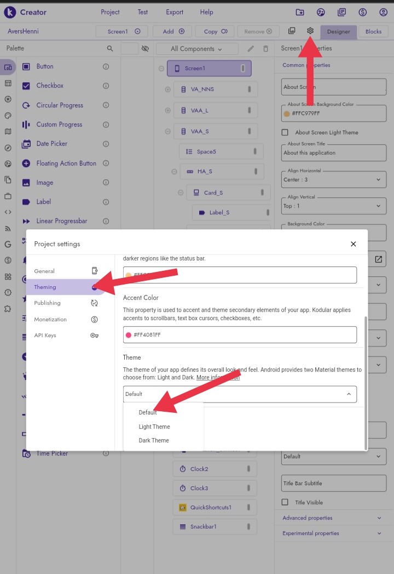Open the Publishing settings tab
Image resolution: width=394 pixels, height=574 pixels.
tap(48, 303)
